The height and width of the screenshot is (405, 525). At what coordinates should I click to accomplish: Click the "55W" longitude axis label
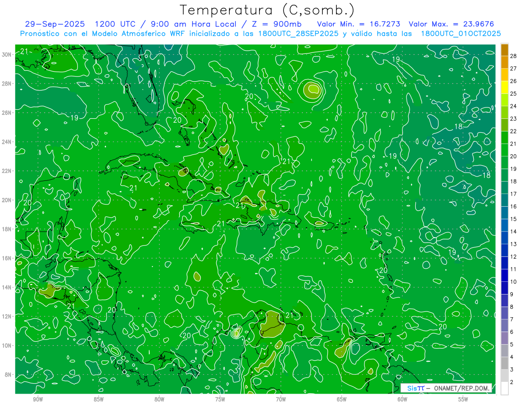coord(463,399)
